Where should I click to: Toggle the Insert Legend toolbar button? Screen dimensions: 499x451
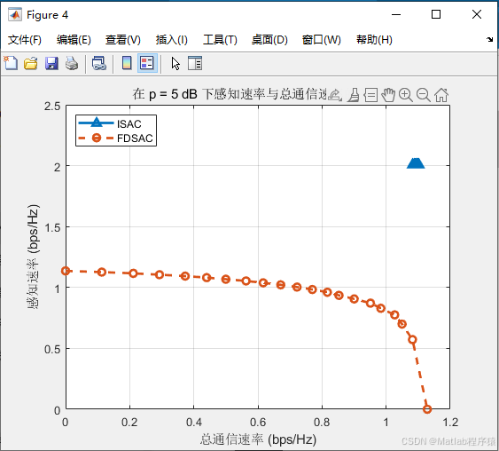[147, 63]
